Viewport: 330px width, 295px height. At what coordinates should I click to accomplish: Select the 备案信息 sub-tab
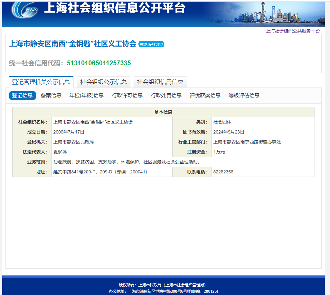pyautogui.click(x=51, y=95)
